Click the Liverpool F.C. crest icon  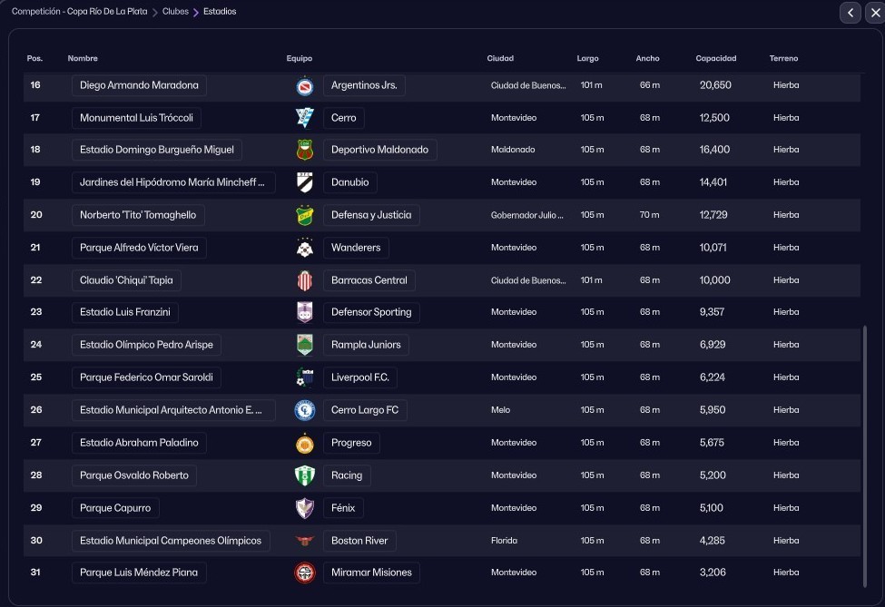pos(305,377)
